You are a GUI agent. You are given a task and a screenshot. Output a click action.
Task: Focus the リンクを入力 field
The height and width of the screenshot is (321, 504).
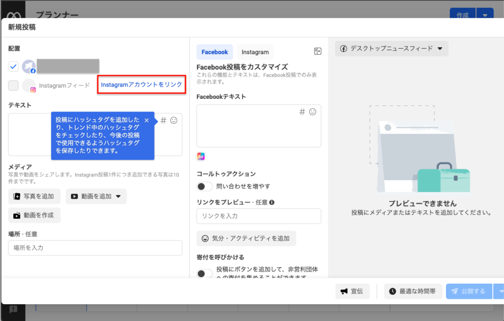click(259, 216)
